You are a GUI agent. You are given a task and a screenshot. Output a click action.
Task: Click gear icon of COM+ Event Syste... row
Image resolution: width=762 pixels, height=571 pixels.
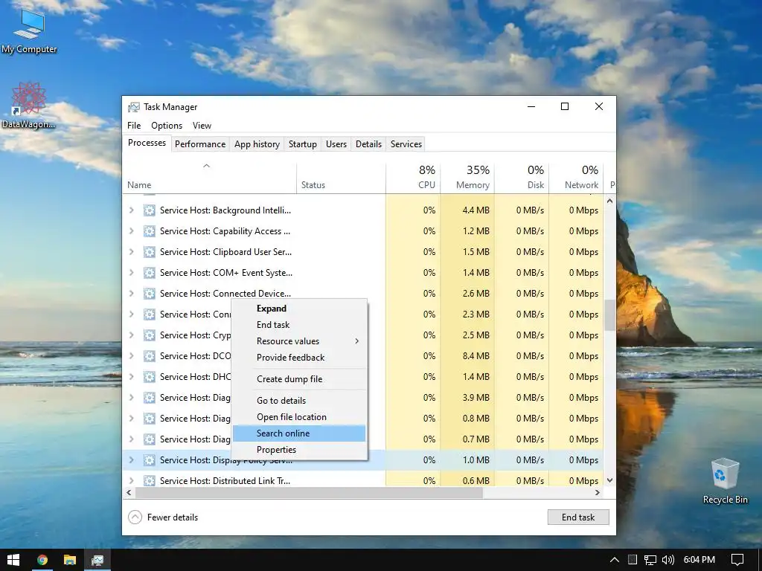[x=149, y=273]
